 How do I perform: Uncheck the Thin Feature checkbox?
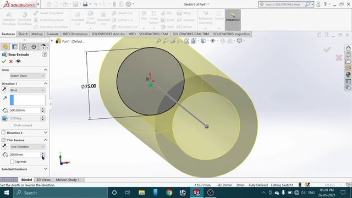[x=4, y=140]
